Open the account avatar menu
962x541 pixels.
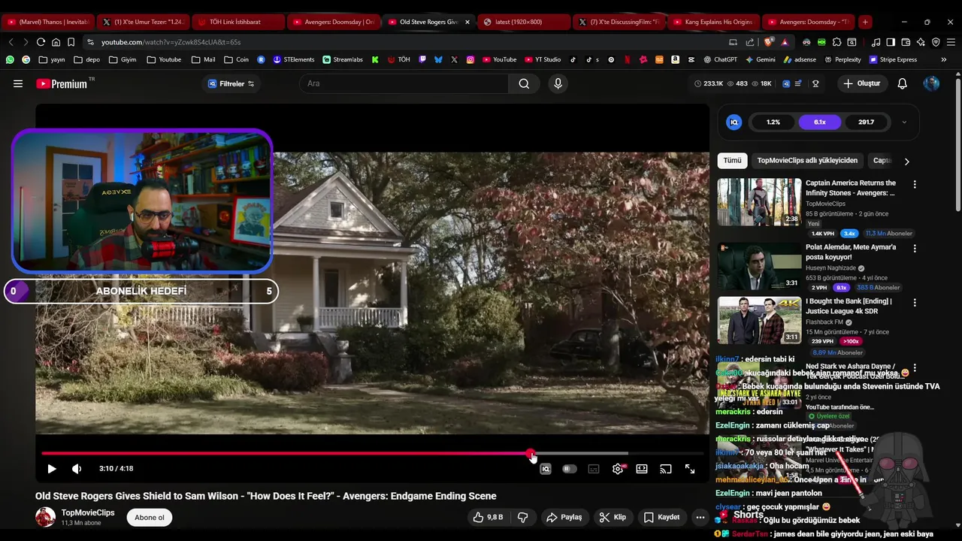point(931,83)
